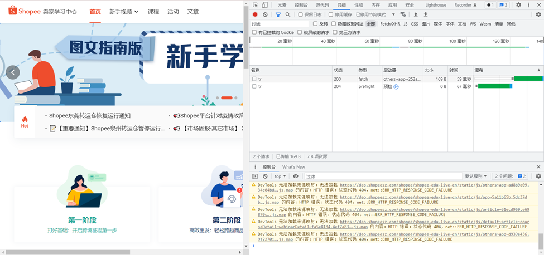Click the preflight icon beside 预检
Image resolution: width=544 pixels, height=255 pixels.
coord(396,86)
